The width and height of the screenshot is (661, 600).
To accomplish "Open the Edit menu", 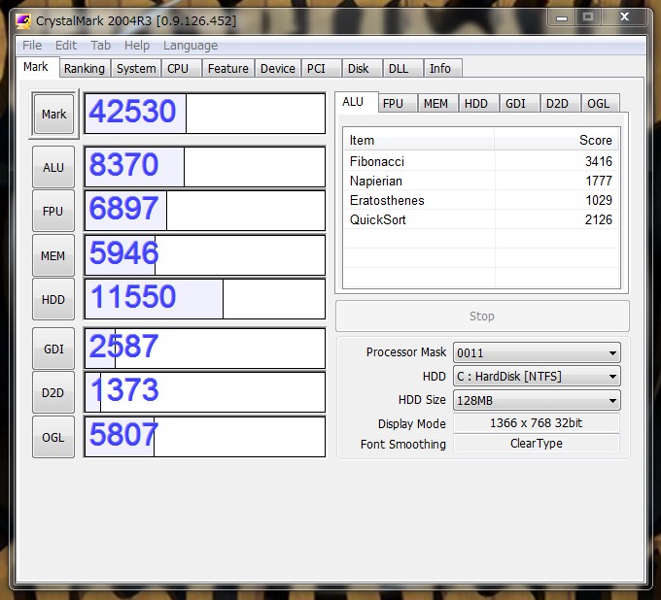I will [x=66, y=45].
